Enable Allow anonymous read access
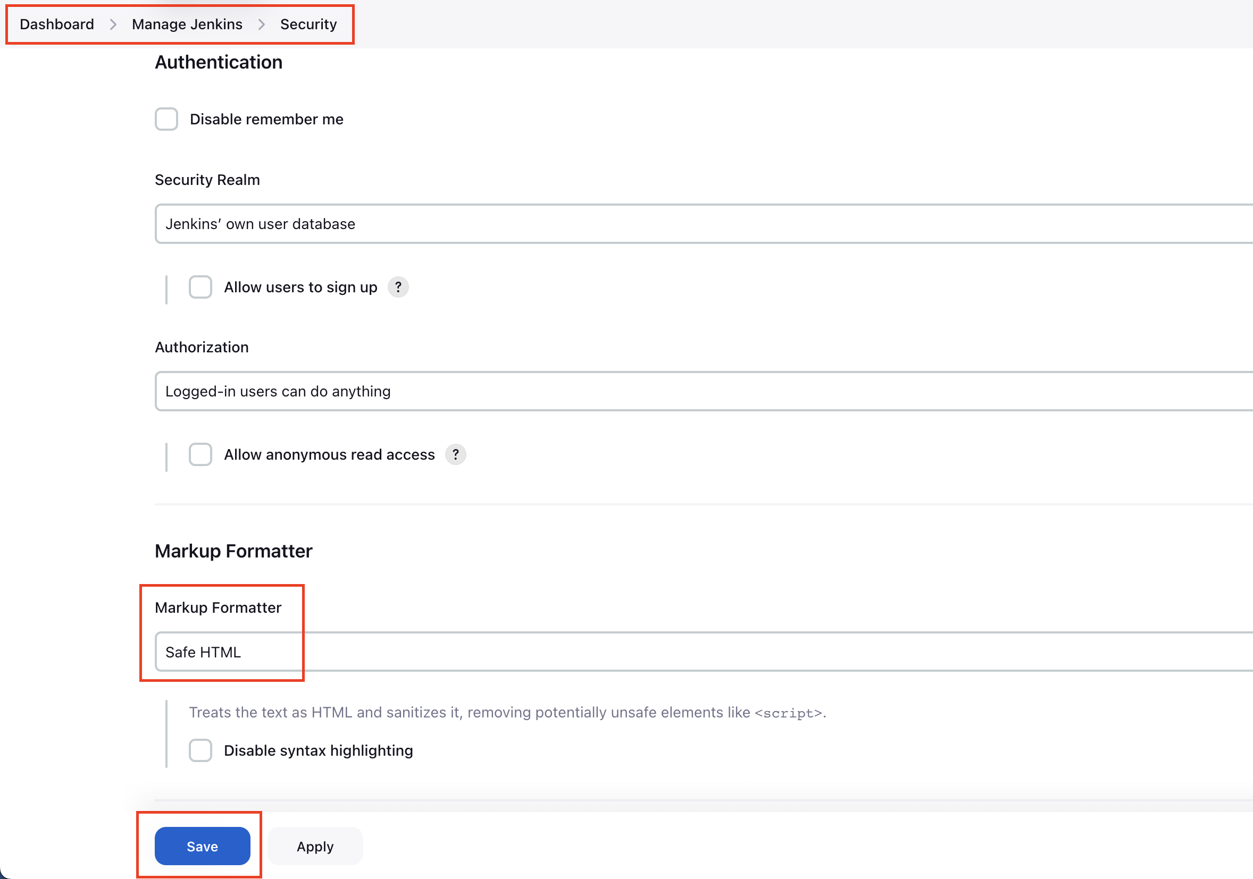This screenshot has height=879, width=1253. (201, 454)
